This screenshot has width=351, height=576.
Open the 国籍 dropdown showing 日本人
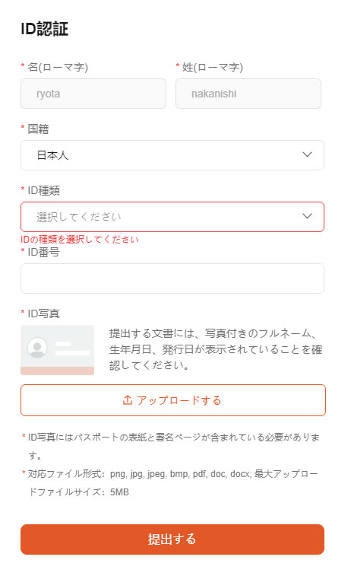click(172, 155)
